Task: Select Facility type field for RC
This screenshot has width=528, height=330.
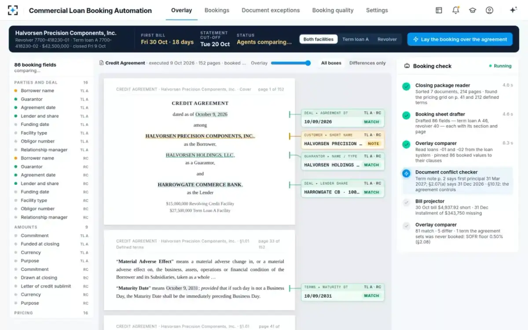Action: (x=51, y=200)
